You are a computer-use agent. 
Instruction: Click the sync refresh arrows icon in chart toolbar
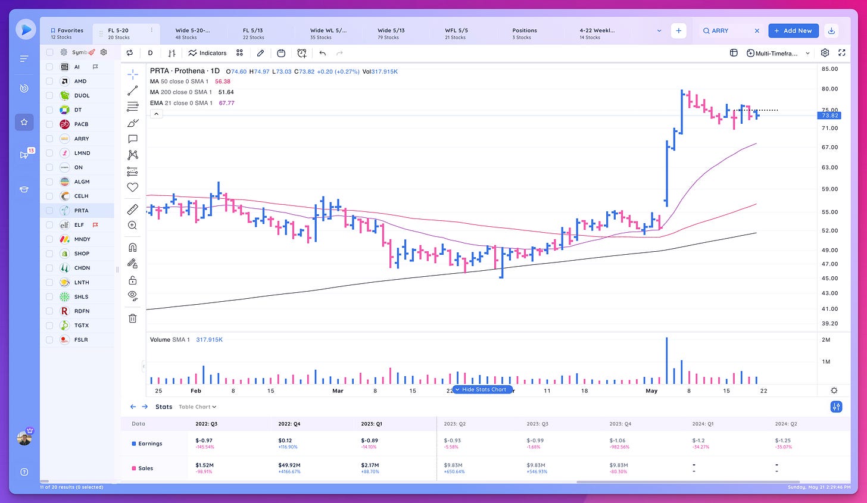coord(130,53)
